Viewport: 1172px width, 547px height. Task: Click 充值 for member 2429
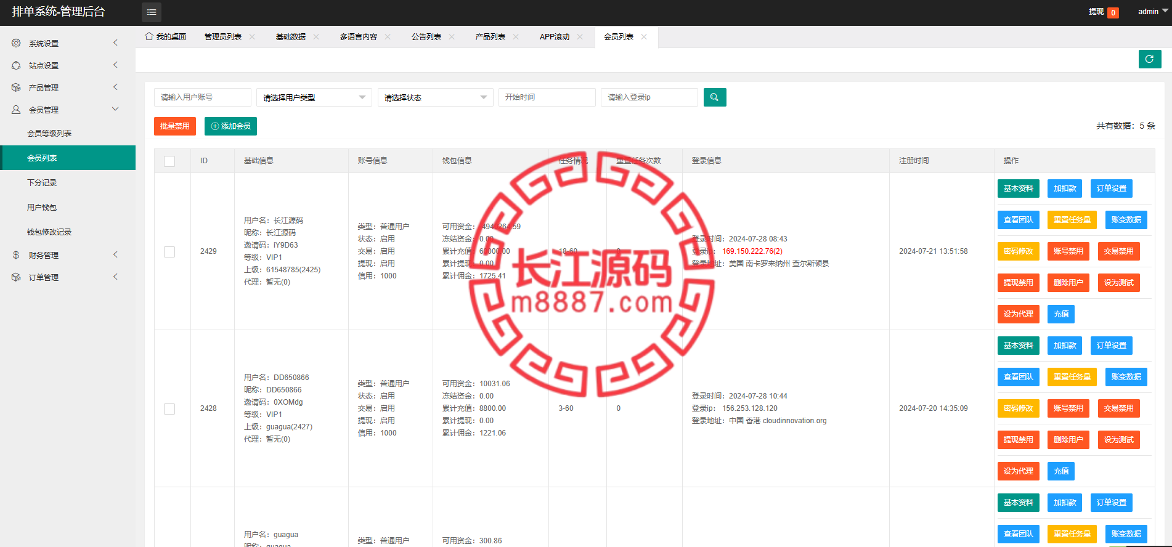point(1061,314)
